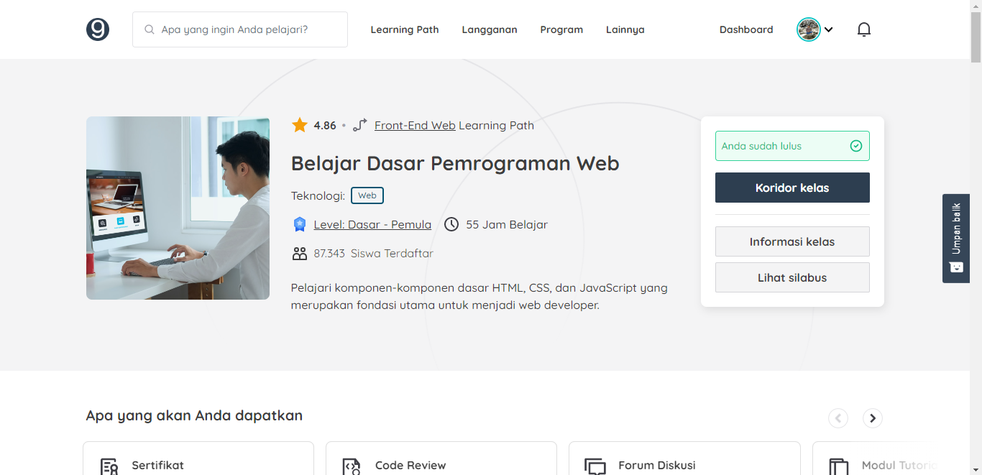This screenshot has width=982, height=475.
Task: Click the learning path route icon
Action: (360, 125)
